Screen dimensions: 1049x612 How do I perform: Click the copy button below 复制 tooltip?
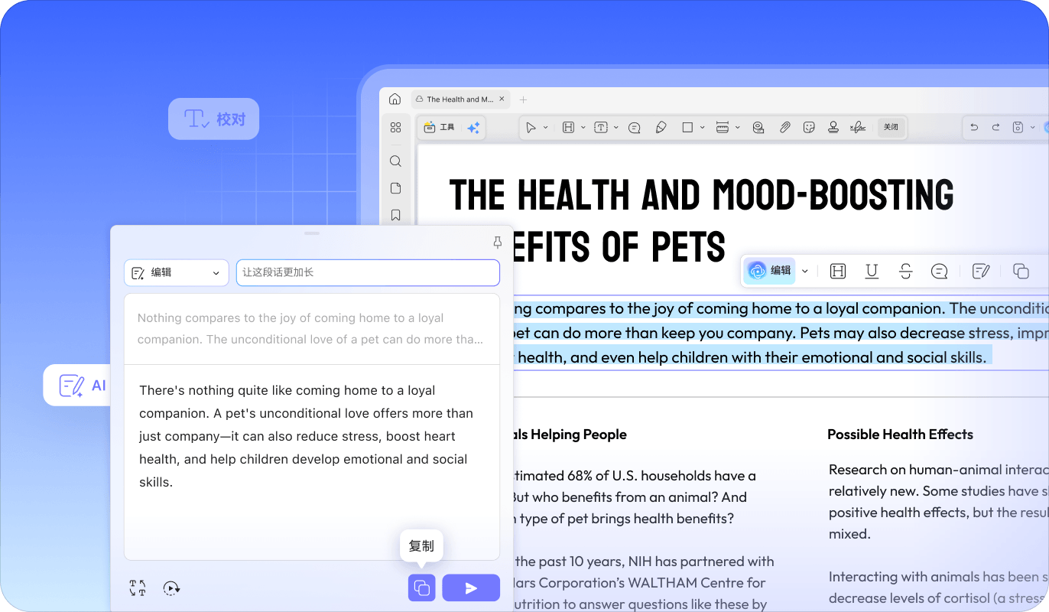pyautogui.click(x=422, y=588)
